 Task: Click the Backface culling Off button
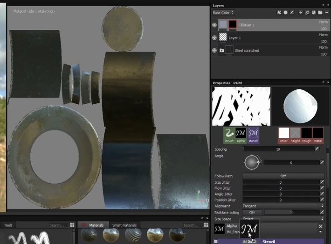252,212
